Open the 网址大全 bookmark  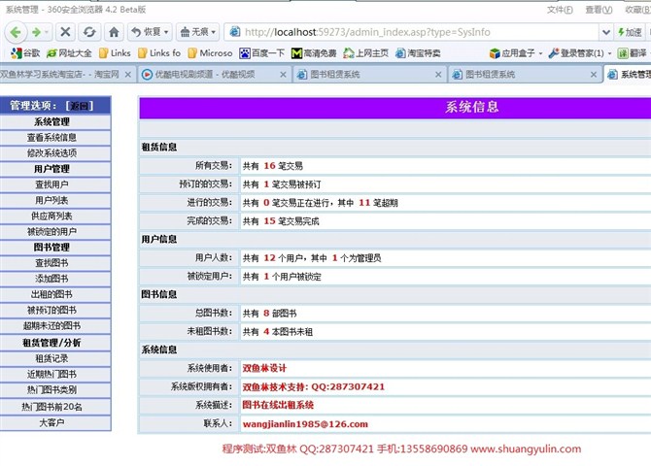tap(69, 53)
